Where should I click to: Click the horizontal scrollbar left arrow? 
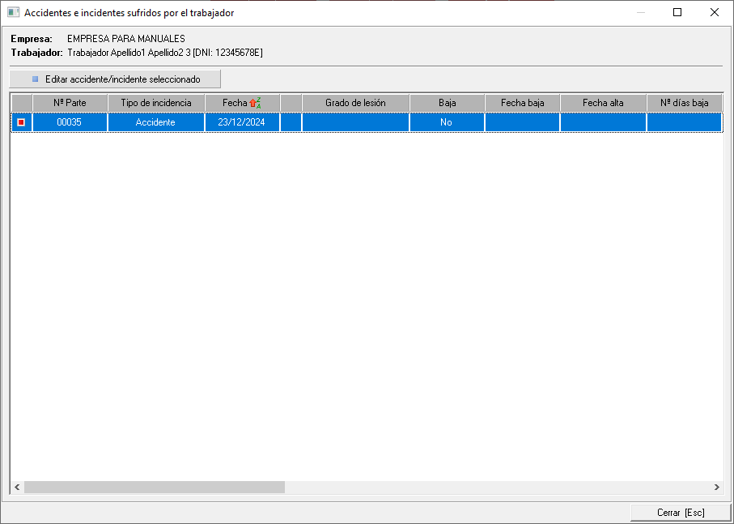point(17,488)
